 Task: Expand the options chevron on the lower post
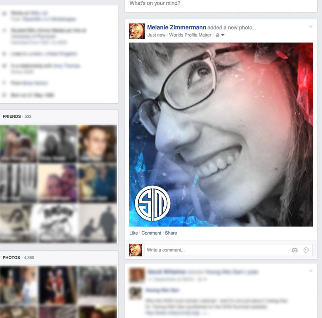(310, 271)
